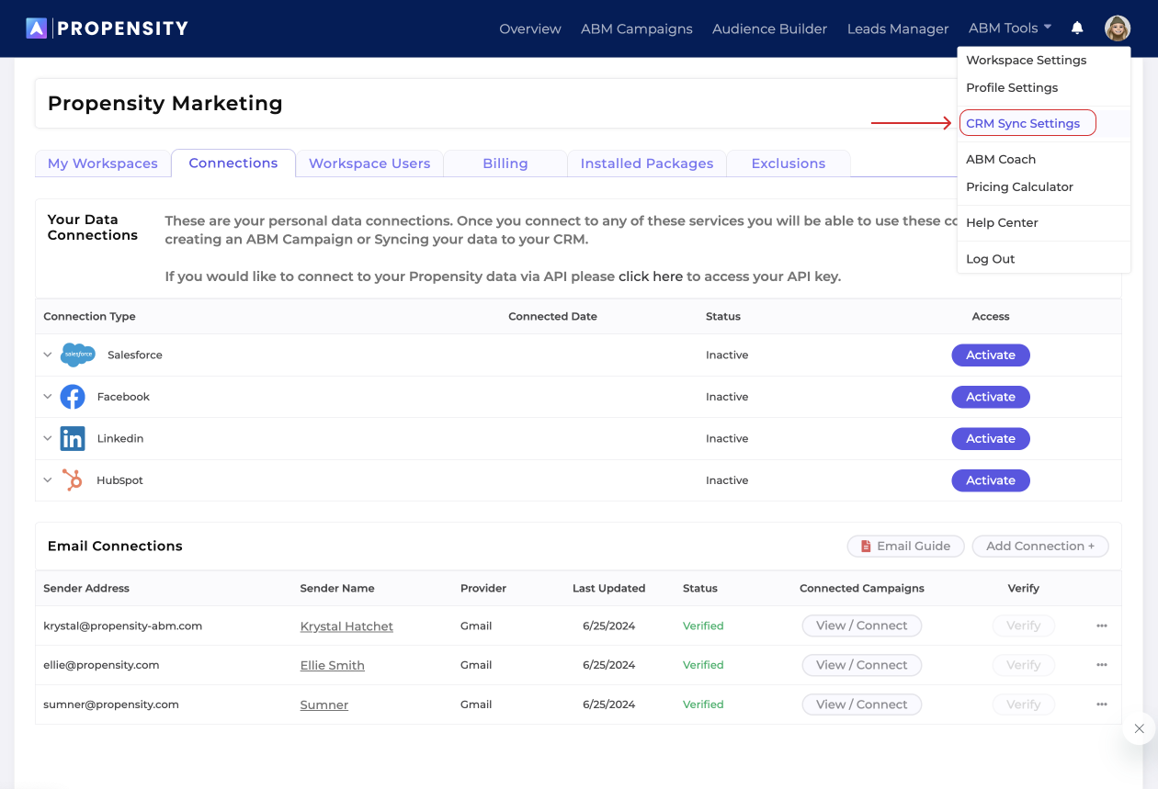Screen dimensions: 1158x789
Task: Select the Linkedin connection icon
Action: (x=73, y=438)
